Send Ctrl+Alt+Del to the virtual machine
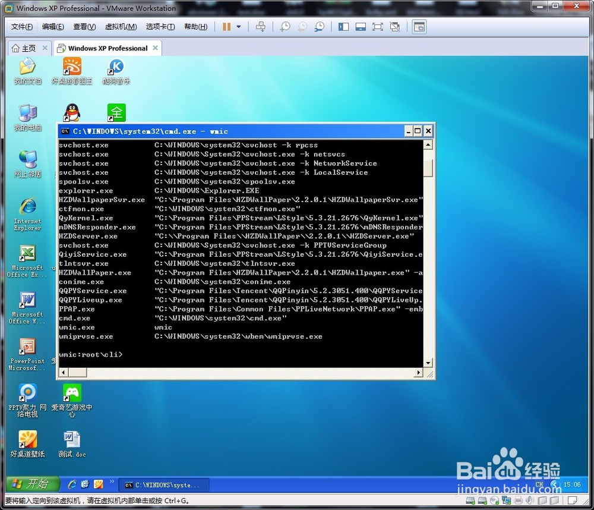This screenshot has height=510, width=594. [261, 27]
